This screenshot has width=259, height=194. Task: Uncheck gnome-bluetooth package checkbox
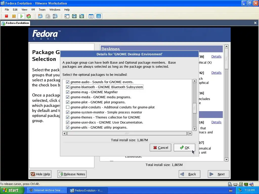(x=68, y=87)
